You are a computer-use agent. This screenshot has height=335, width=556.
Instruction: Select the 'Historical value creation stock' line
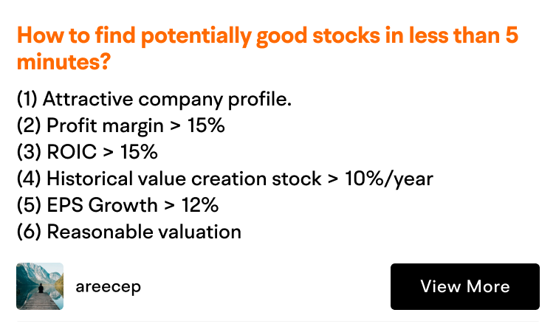[x=225, y=179]
